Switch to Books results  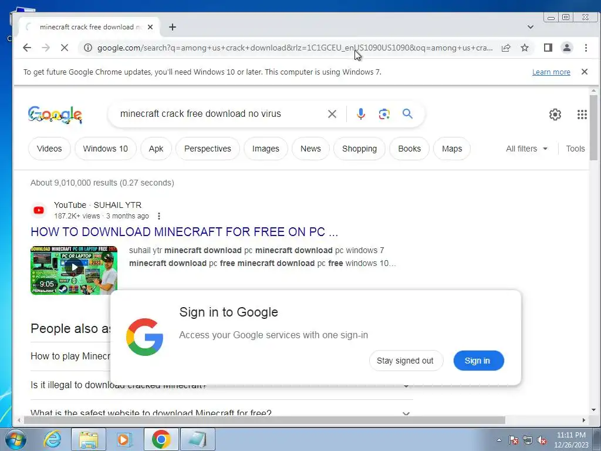coord(409,149)
